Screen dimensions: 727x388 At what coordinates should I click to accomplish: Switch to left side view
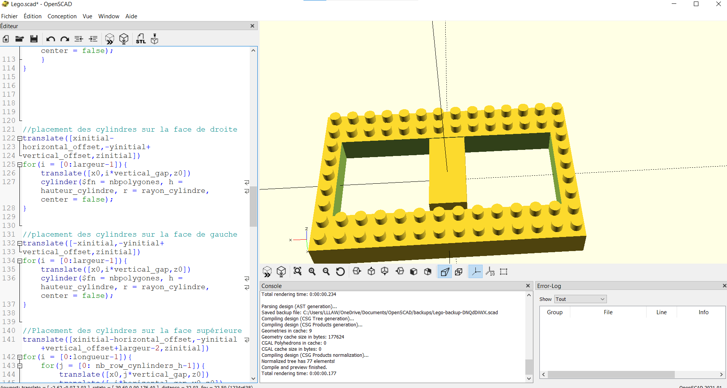pos(400,272)
